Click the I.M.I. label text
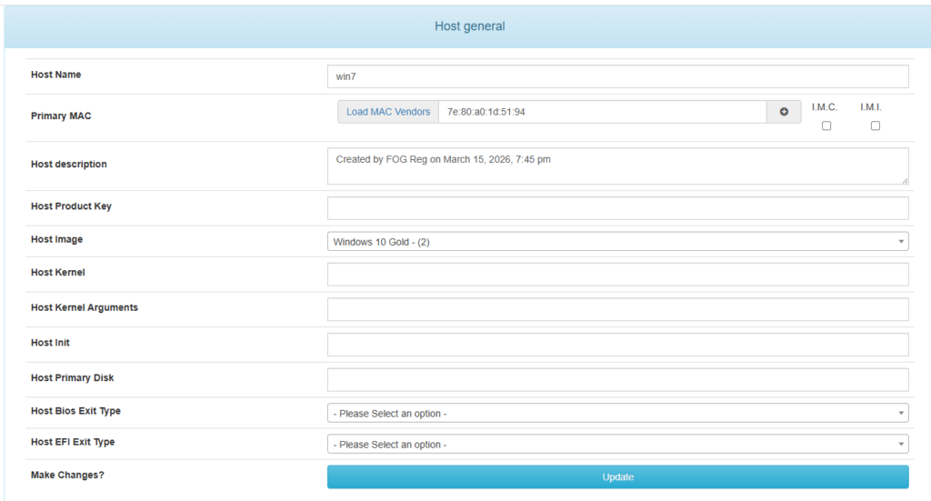 [871, 107]
